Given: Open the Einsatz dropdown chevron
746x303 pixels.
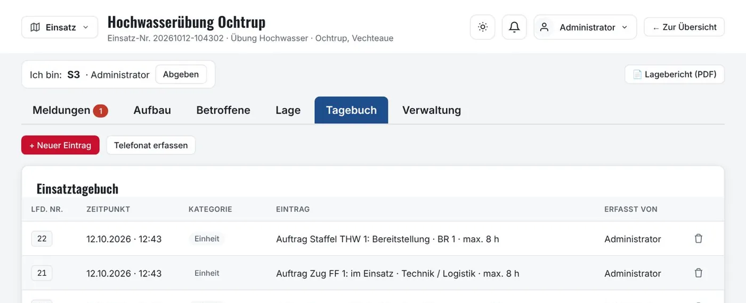Looking at the screenshot, I should point(85,27).
